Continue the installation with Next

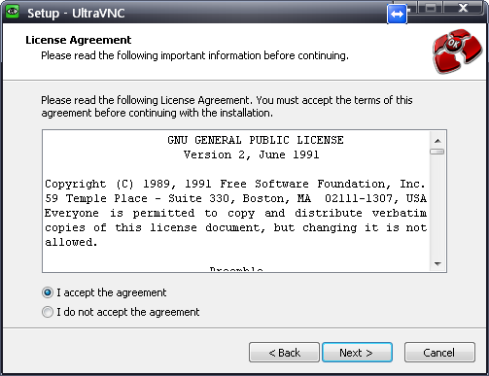[357, 353]
